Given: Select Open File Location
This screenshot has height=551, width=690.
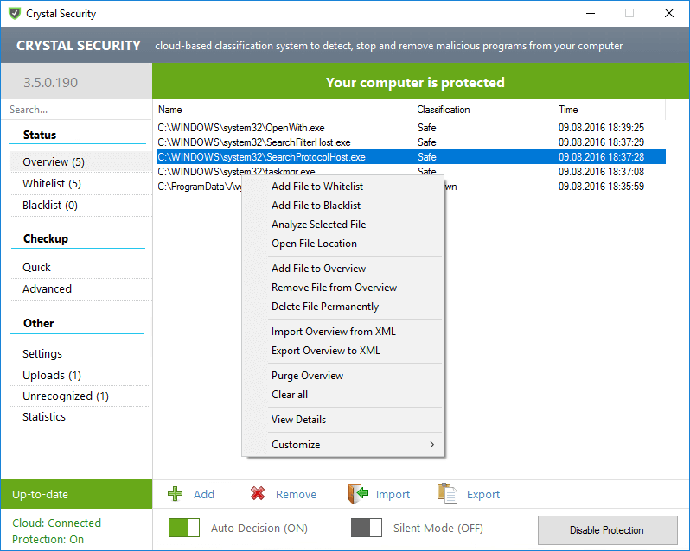Looking at the screenshot, I should (342, 244).
